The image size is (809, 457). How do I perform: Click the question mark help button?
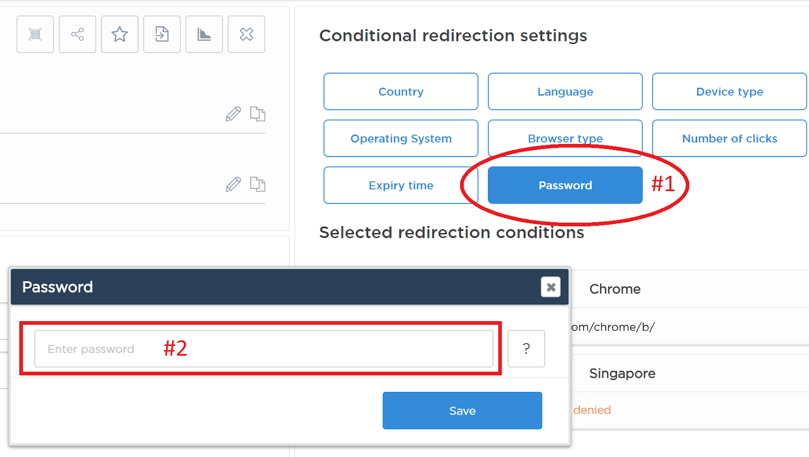[526, 349]
